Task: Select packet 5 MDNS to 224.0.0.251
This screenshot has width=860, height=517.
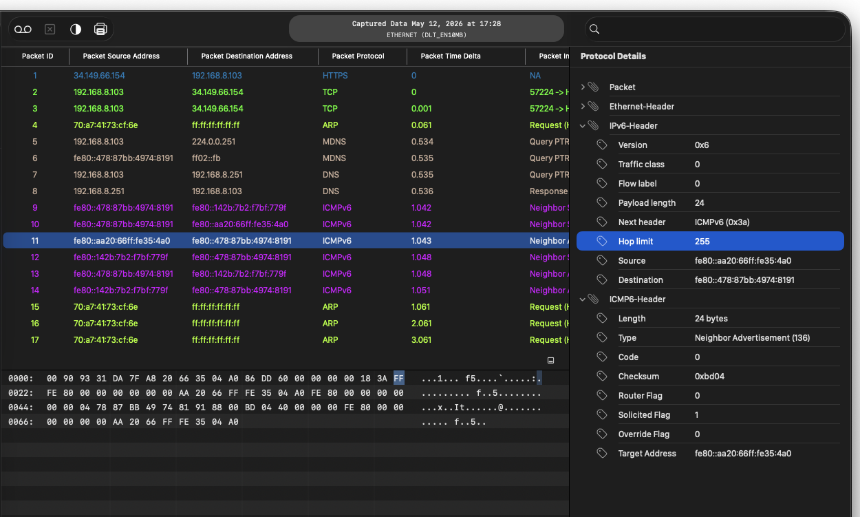Action: [x=286, y=142]
